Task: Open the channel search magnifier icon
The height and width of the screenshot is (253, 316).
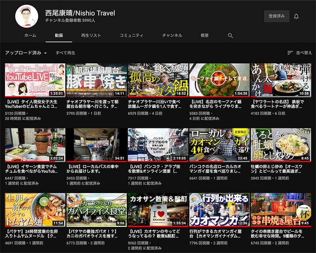Action: (230, 36)
